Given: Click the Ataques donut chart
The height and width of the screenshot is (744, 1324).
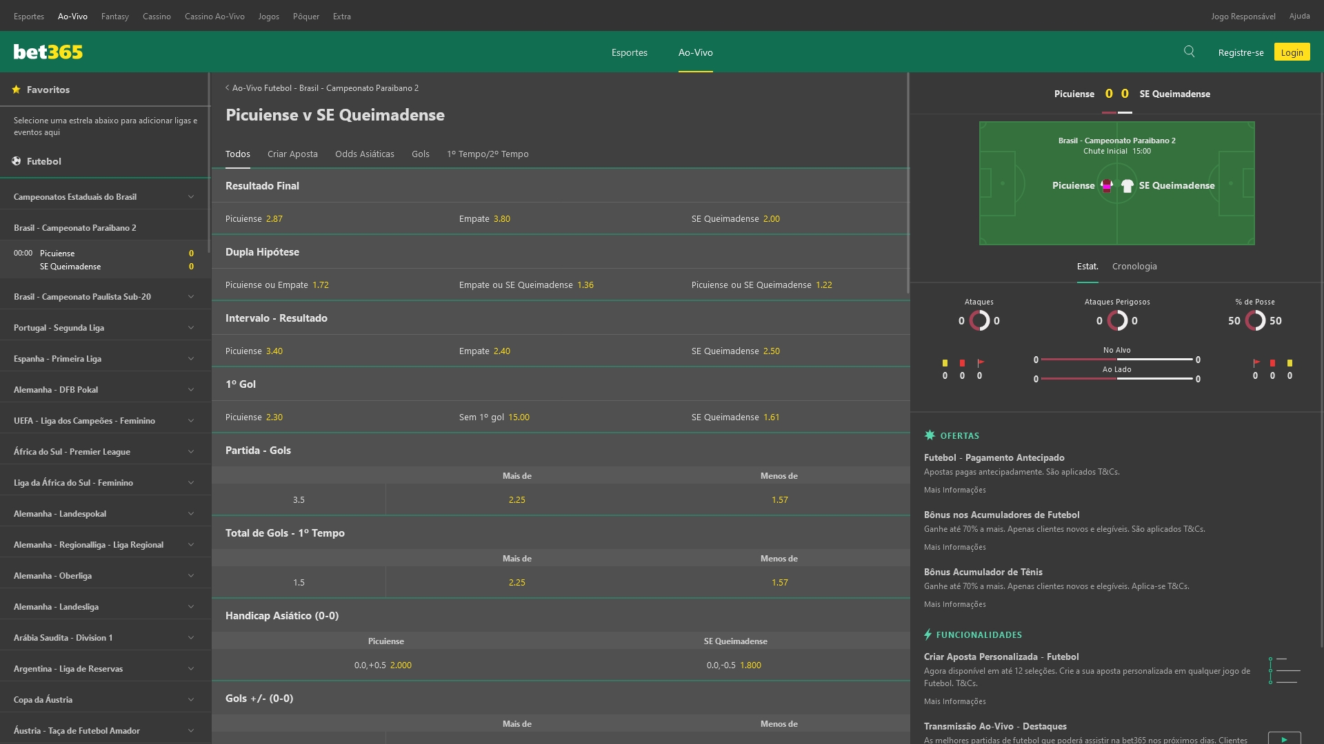Looking at the screenshot, I should tap(979, 320).
